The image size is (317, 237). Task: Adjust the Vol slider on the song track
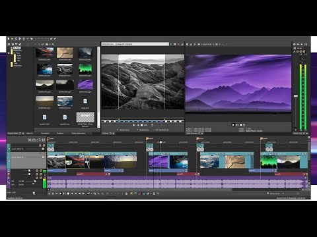coord(35,182)
